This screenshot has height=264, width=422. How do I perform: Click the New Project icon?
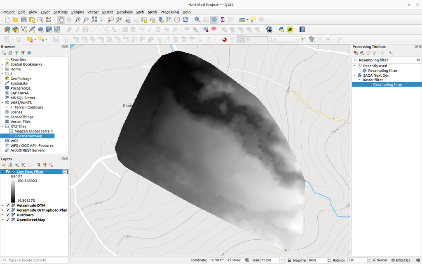point(7,19)
